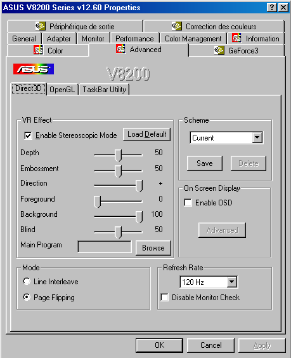Click the NVIDIA icon on GeForce3 tab
291x358 pixels.
pos(219,50)
